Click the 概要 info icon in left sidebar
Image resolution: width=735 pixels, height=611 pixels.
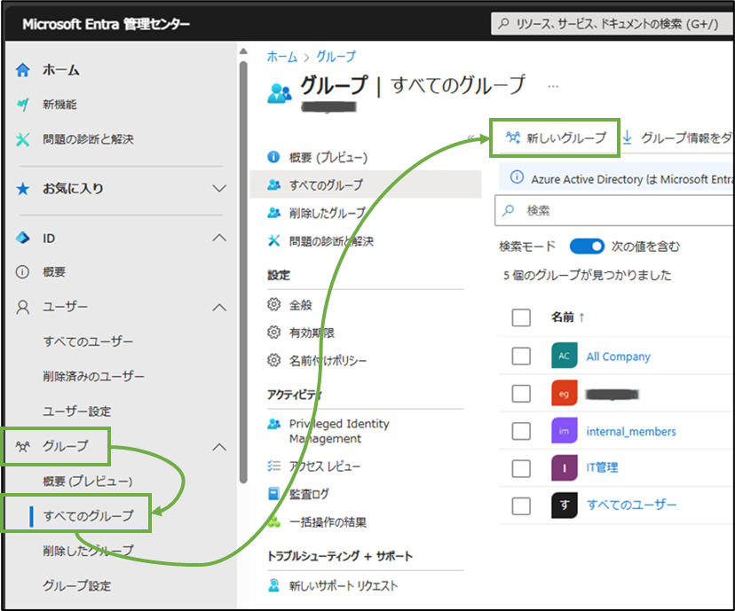coord(22,272)
